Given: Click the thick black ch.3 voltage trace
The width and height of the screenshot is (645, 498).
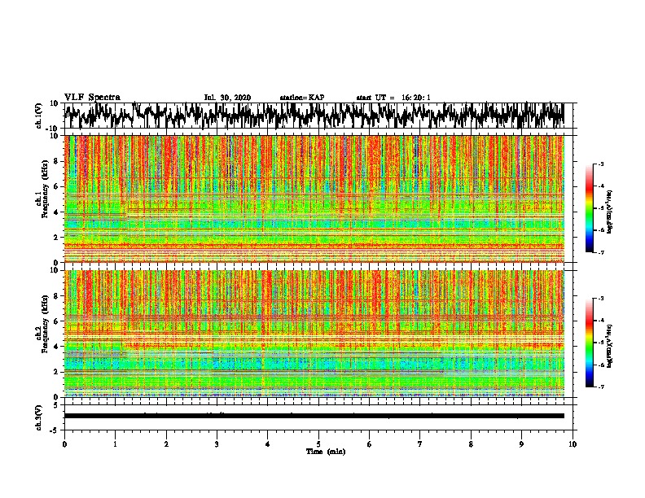Looking at the screenshot, I should click(x=314, y=416).
